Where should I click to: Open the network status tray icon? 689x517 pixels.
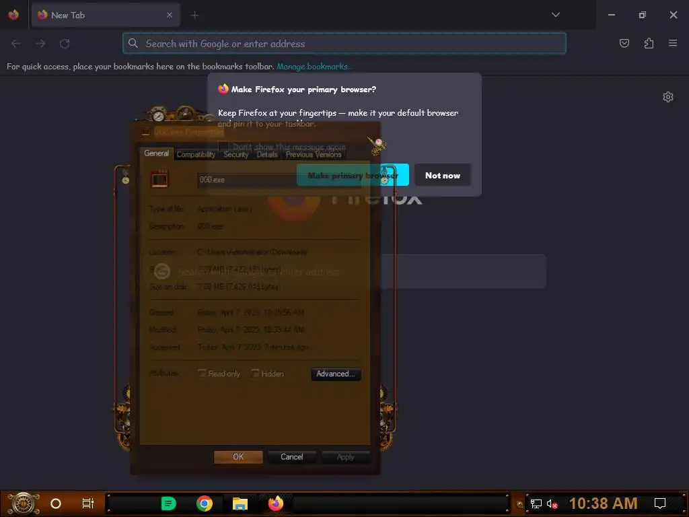pyautogui.click(x=536, y=504)
